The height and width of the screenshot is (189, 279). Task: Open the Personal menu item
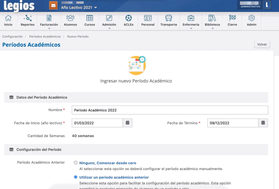[x=148, y=21]
